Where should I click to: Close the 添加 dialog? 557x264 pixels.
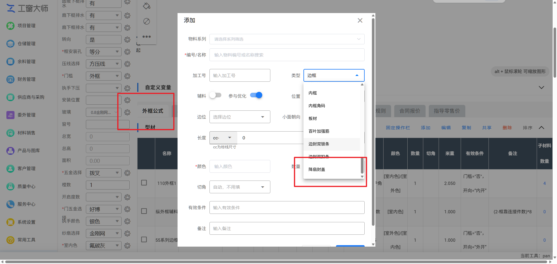tap(360, 21)
